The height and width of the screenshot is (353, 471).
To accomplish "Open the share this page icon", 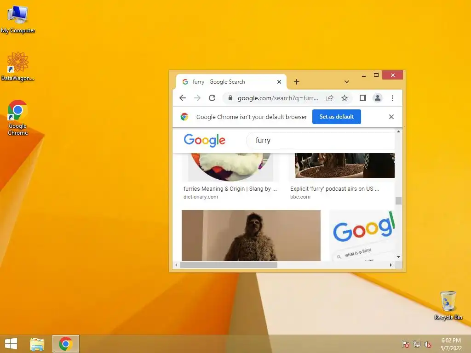I will tap(330, 98).
